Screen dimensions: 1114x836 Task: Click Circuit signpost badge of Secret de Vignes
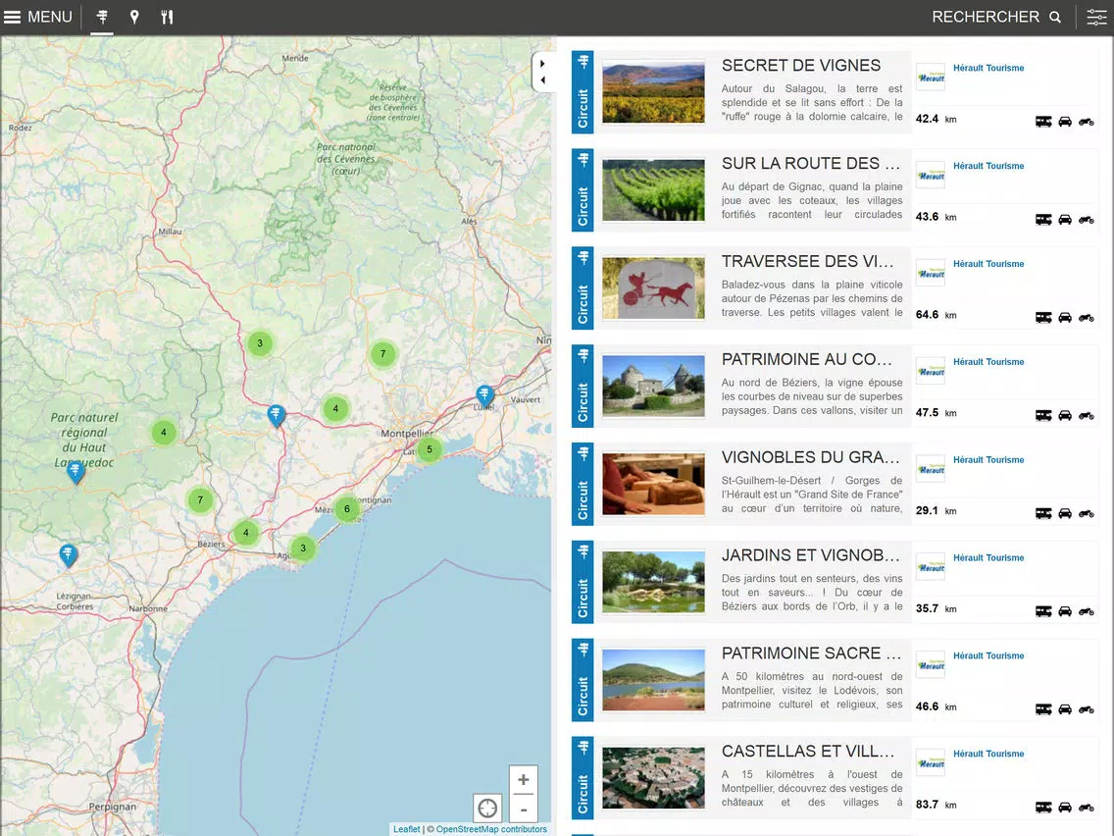[x=582, y=92]
